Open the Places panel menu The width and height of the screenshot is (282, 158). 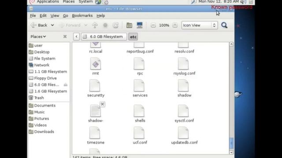[69, 2]
